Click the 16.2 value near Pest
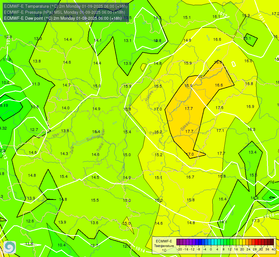 pos(158,132)
